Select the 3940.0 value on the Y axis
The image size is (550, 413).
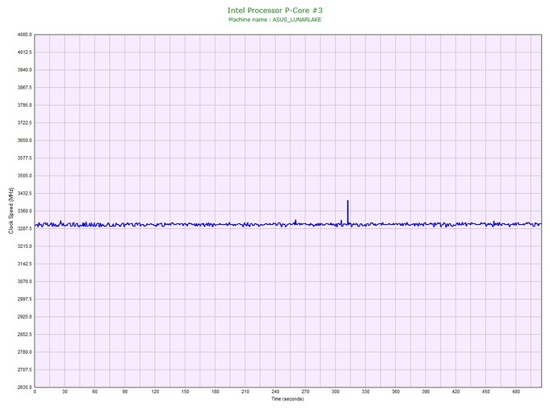(x=25, y=70)
